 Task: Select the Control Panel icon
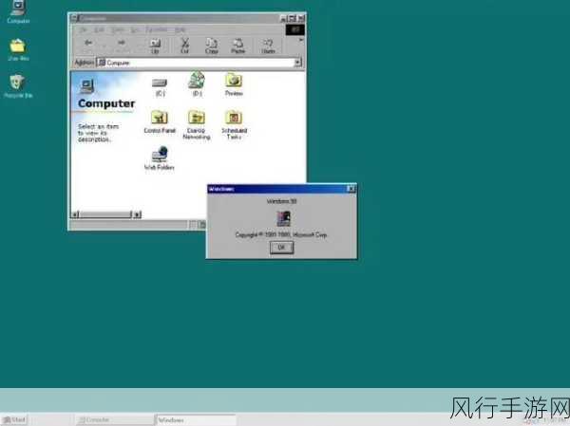click(160, 121)
